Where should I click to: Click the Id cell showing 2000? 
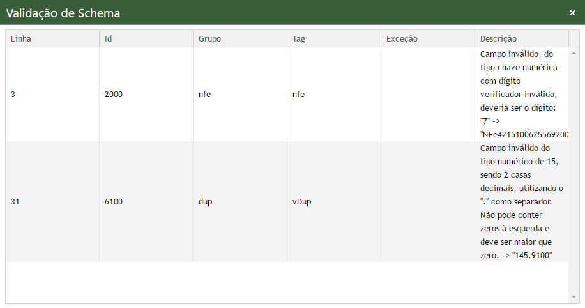114,94
